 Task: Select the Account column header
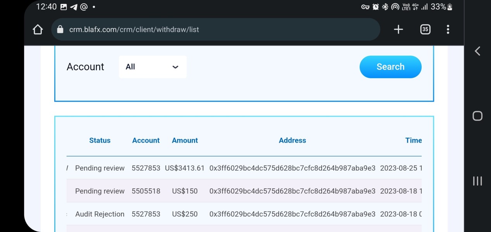point(146,140)
